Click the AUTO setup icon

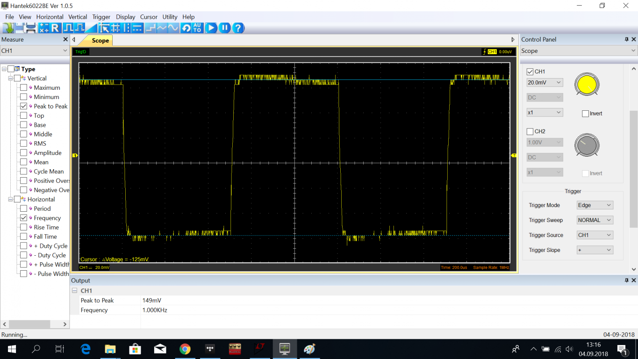(197, 28)
